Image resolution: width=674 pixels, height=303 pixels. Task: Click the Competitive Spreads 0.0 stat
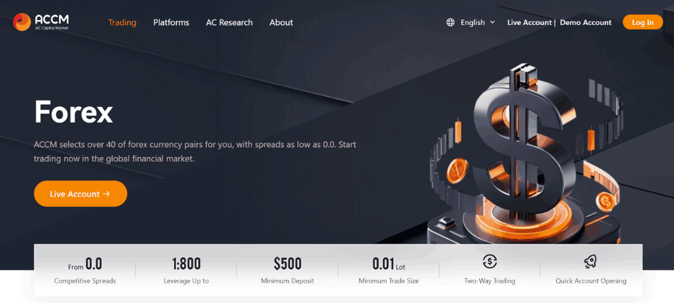[85, 269]
